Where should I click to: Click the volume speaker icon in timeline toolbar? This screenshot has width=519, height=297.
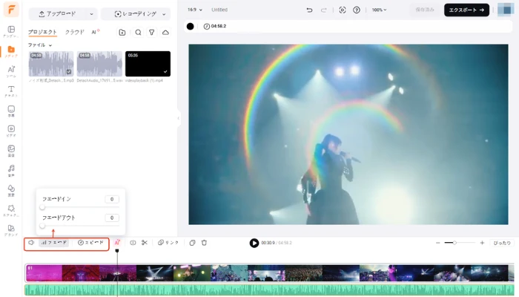[31, 243]
